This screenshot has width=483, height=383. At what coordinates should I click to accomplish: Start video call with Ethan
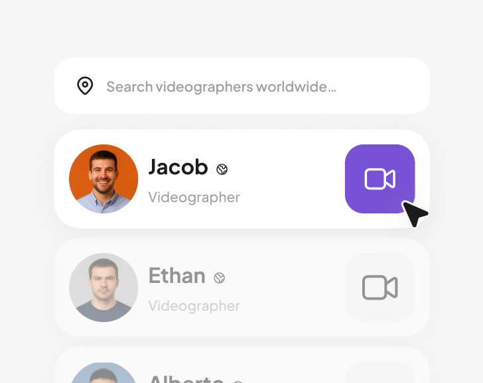[379, 288]
